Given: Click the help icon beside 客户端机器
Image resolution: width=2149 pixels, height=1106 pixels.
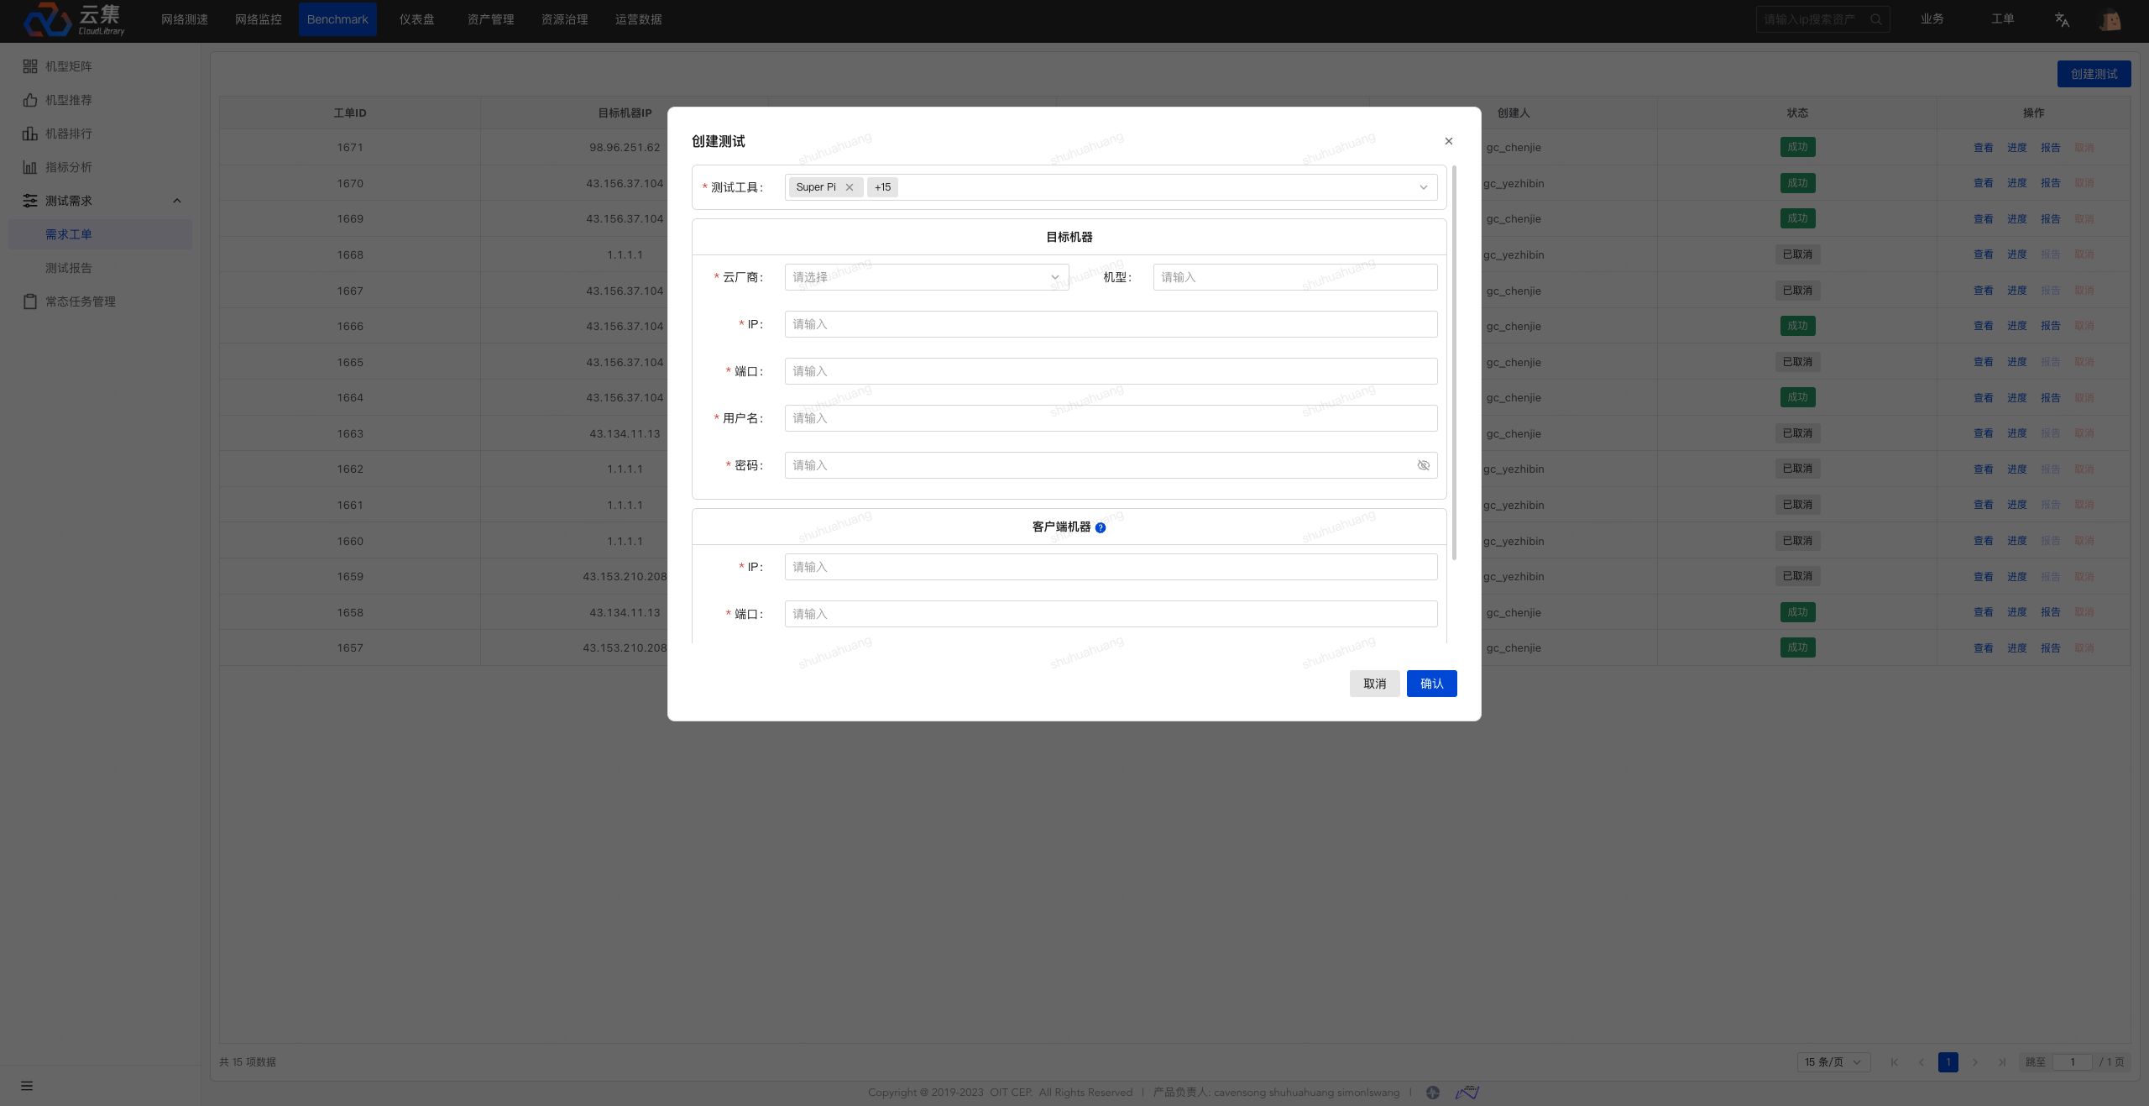Looking at the screenshot, I should pos(1101,527).
